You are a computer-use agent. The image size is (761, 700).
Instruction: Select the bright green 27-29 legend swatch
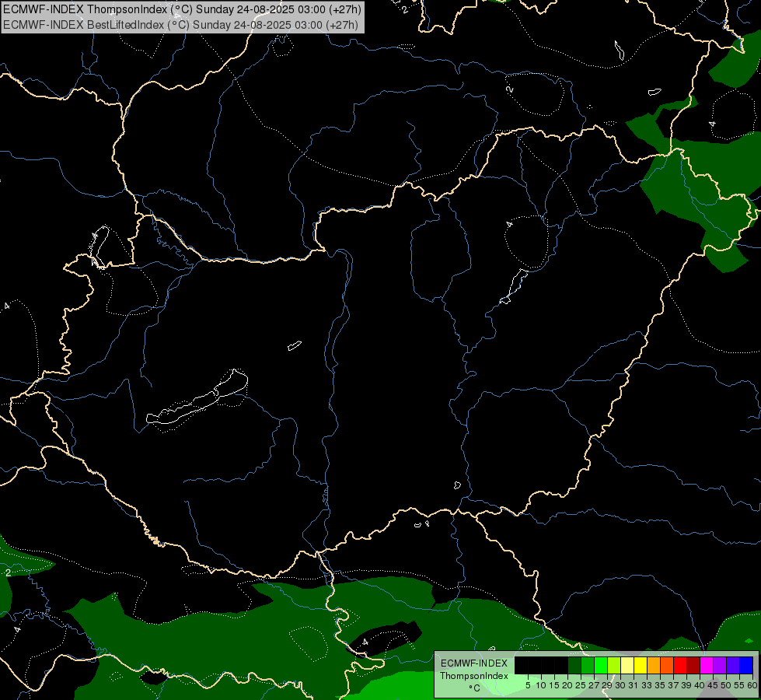601,666
